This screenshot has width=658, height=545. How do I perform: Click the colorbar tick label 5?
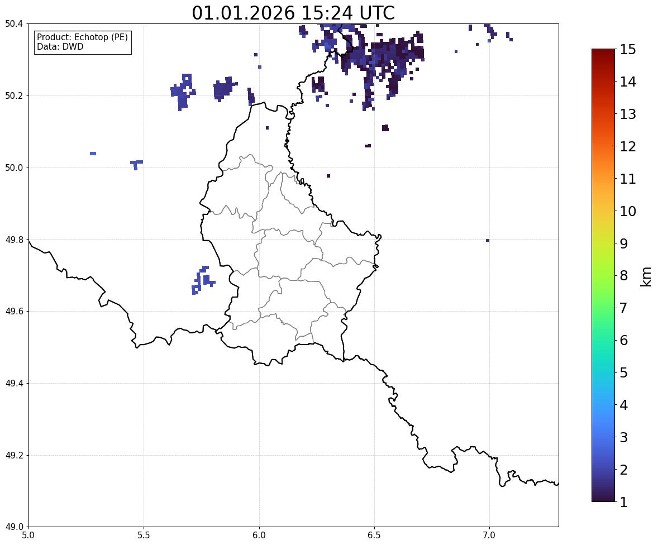point(624,372)
